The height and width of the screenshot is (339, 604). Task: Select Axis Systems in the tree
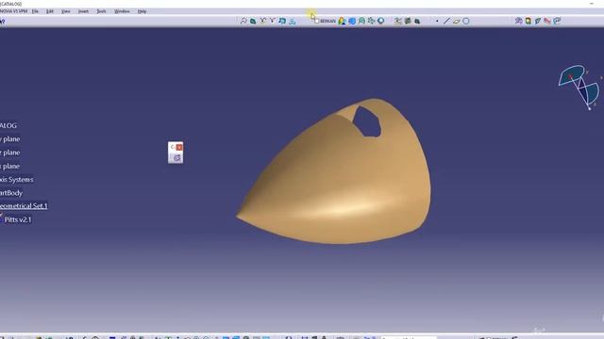click(17, 180)
